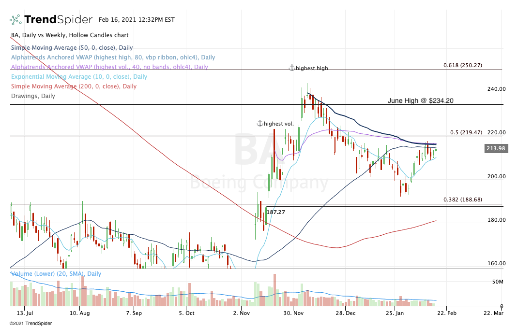
Task: Click the highest high anchor text label
Action: [x=312, y=68]
